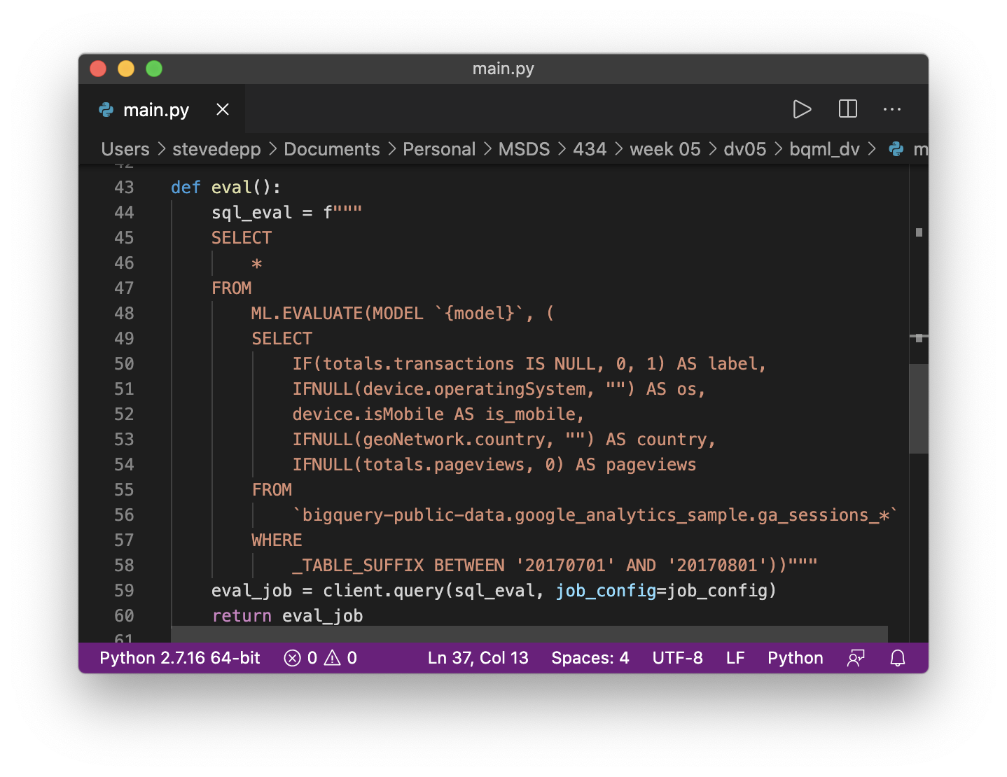The width and height of the screenshot is (1007, 777).
Task: Open the Documents breadcrumb menu
Action: [331, 148]
